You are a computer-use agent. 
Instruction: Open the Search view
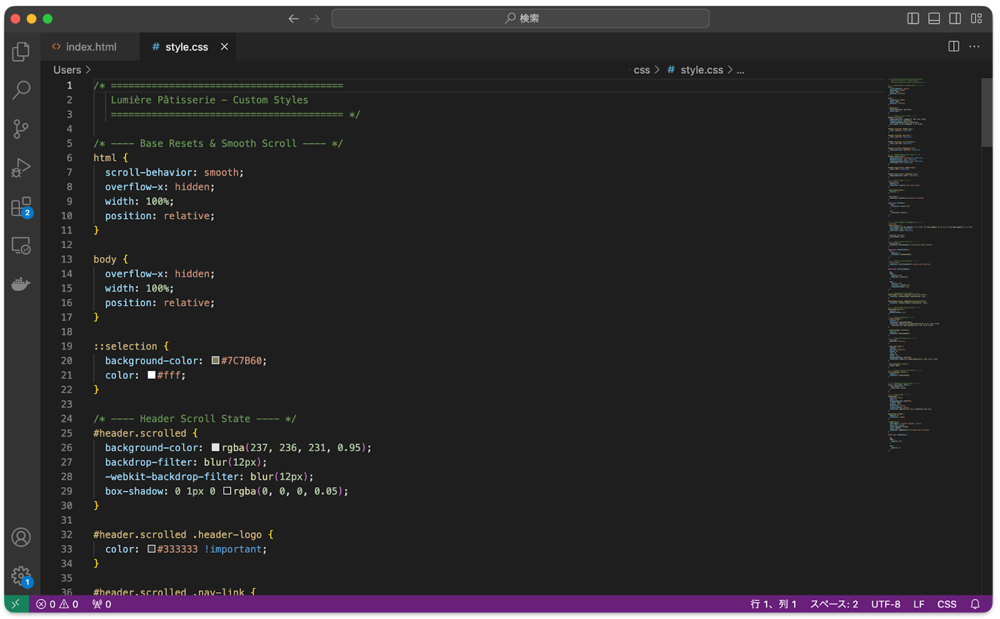[x=21, y=91]
